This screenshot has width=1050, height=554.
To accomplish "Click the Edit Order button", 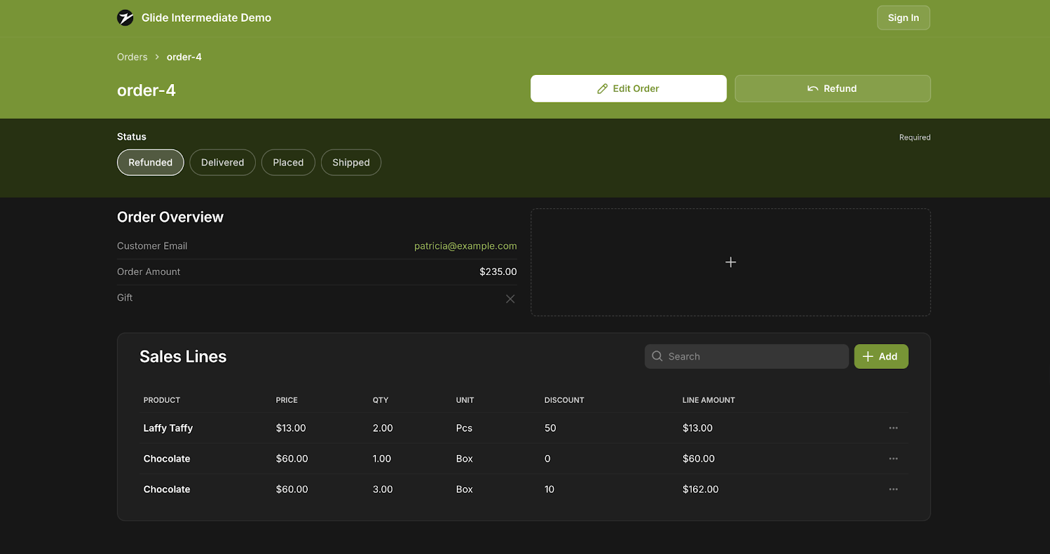I will coord(629,89).
